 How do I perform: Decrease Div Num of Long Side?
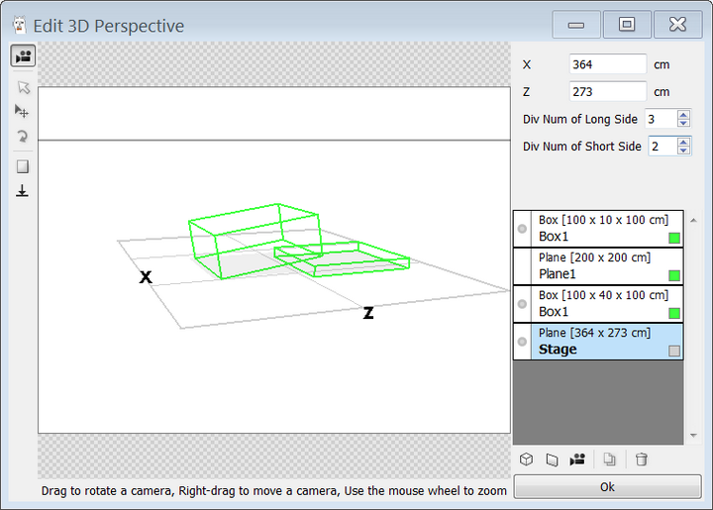(683, 123)
